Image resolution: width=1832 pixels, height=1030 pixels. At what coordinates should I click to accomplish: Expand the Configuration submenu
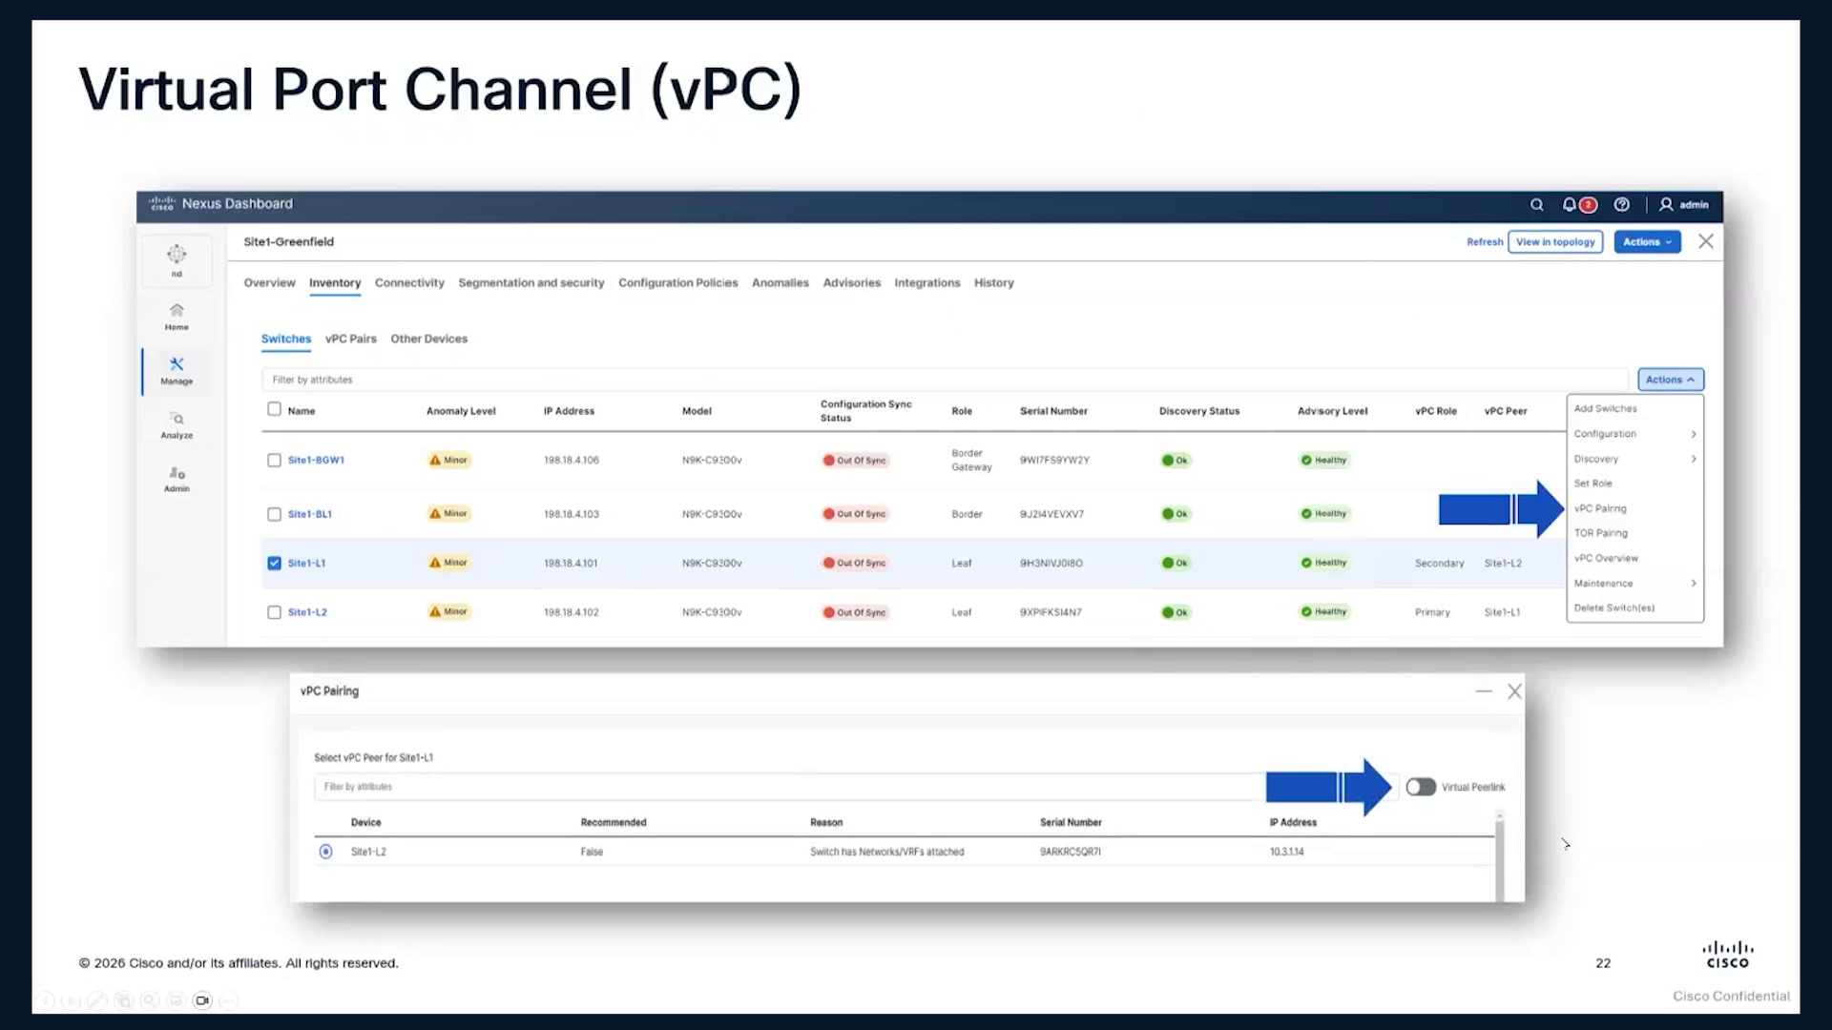pyautogui.click(x=1634, y=434)
